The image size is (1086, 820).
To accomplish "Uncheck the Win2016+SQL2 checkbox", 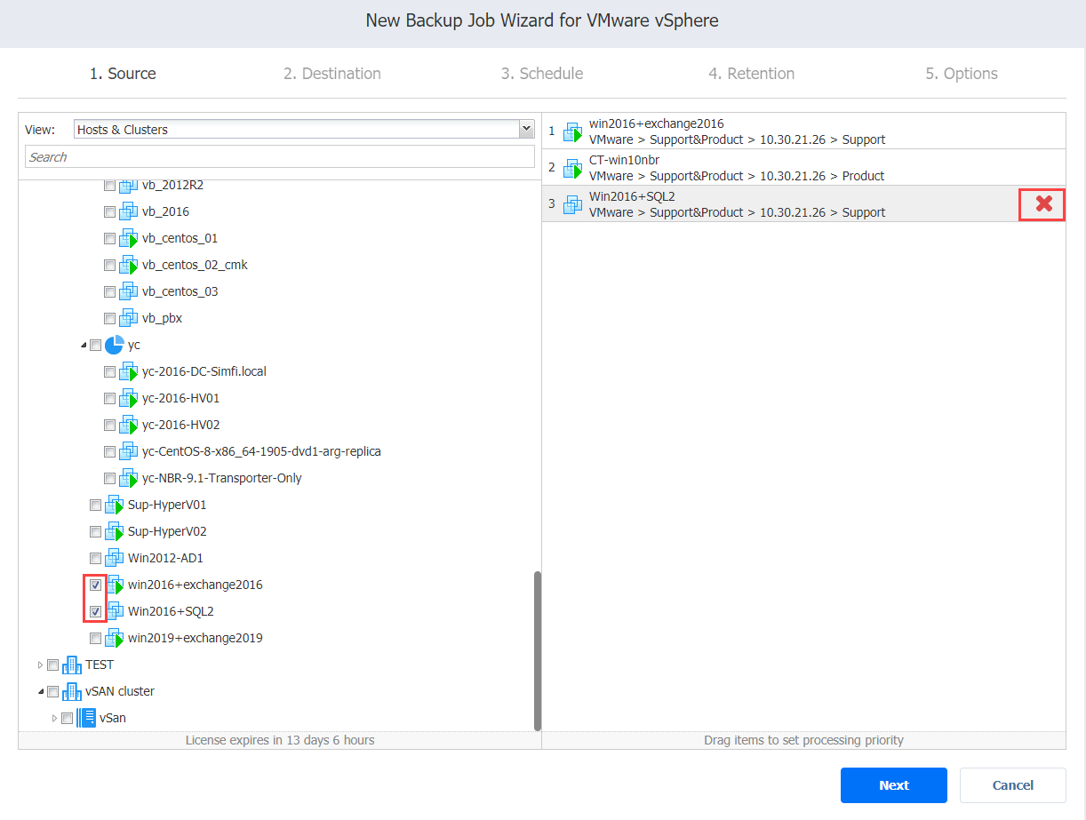I will (x=95, y=611).
